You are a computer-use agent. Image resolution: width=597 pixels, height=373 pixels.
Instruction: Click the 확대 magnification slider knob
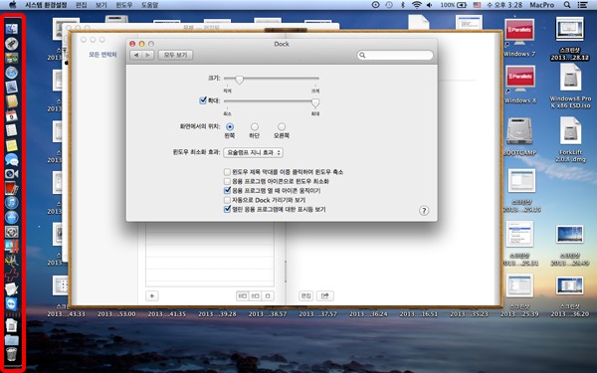(x=315, y=102)
